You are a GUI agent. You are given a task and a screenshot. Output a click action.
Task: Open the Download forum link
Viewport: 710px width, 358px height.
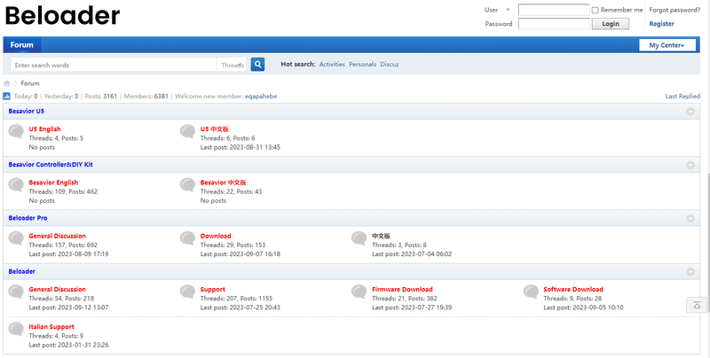click(x=216, y=236)
